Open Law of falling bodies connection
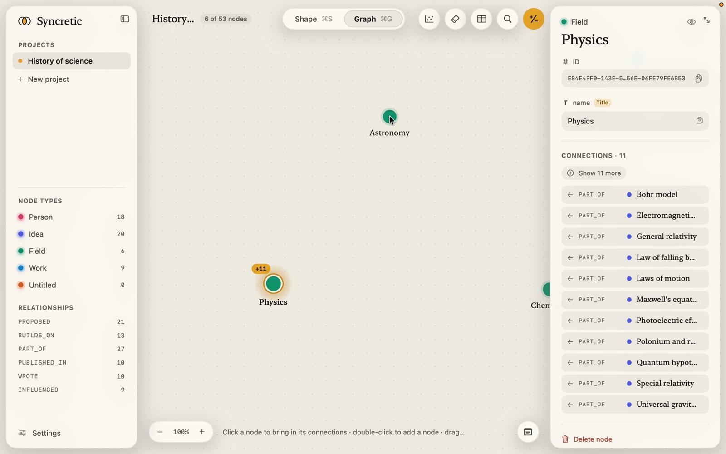 click(635, 257)
